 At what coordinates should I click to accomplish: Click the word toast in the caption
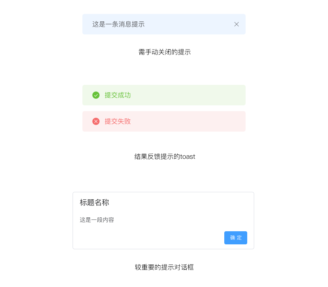tap(188, 157)
